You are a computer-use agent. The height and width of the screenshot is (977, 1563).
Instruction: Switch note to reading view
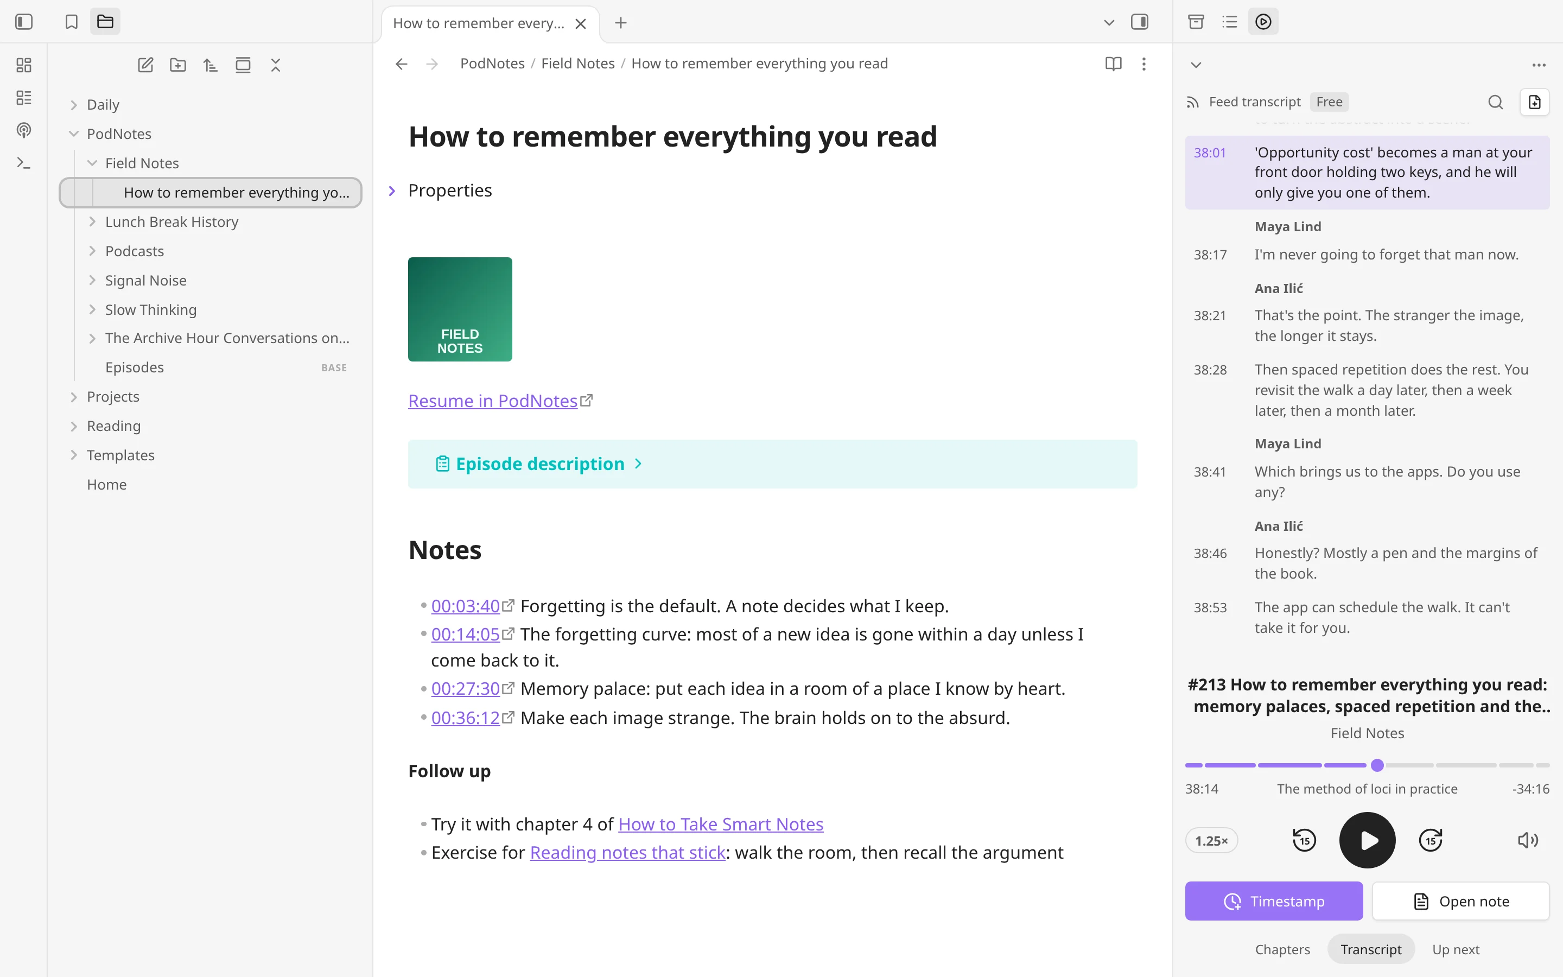(1113, 64)
